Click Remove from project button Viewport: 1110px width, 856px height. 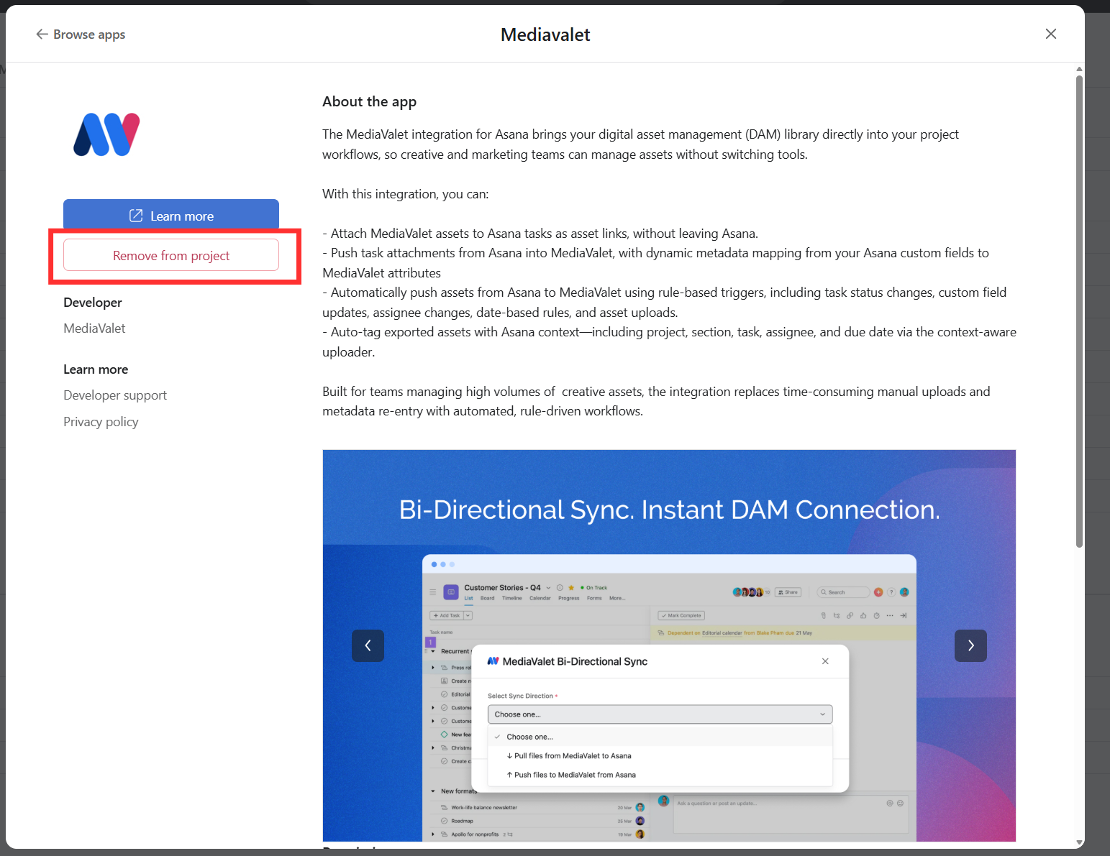tap(171, 255)
